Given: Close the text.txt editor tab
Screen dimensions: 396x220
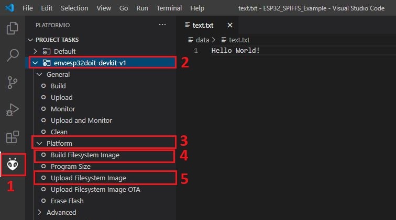Looking at the screenshot, I should tap(230, 25).
